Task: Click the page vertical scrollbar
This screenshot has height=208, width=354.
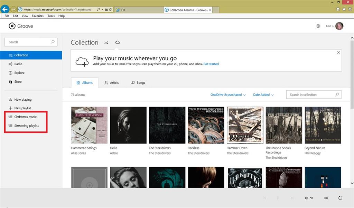Action: 352,75
